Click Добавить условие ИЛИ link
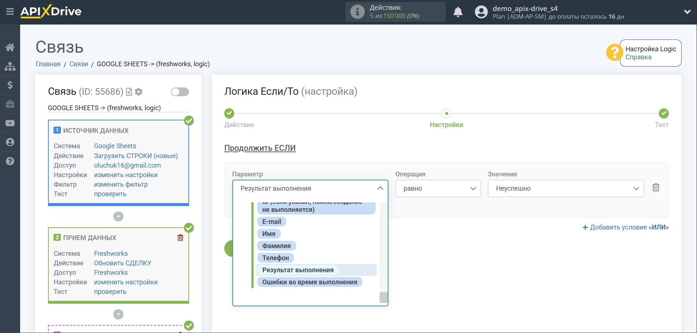 [626, 227]
